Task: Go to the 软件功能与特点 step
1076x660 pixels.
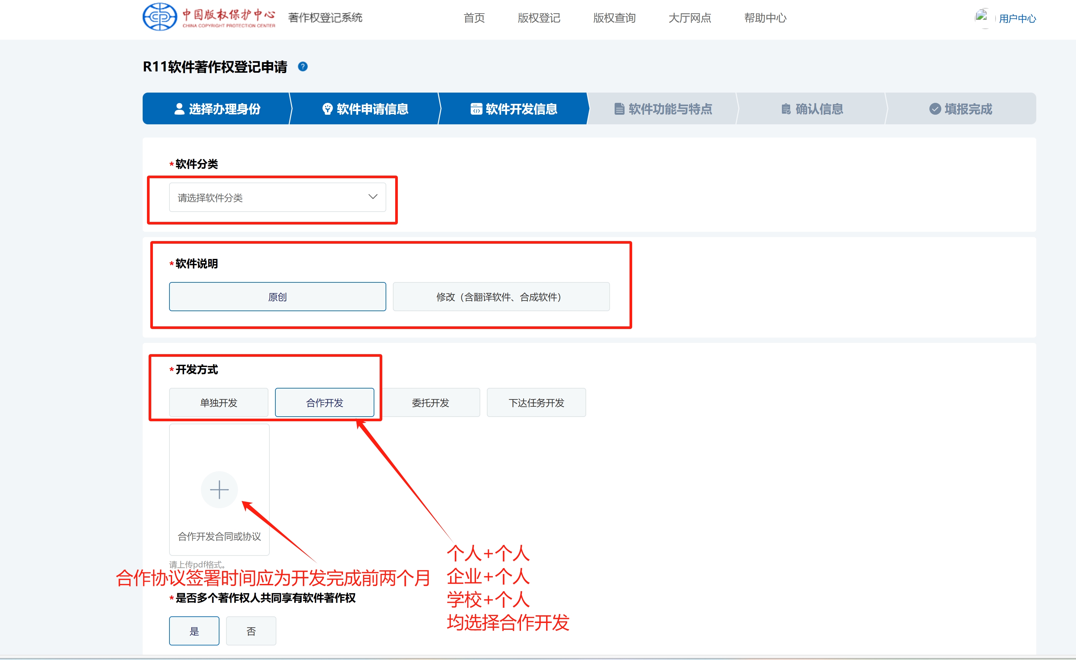Action: click(663, 109)
